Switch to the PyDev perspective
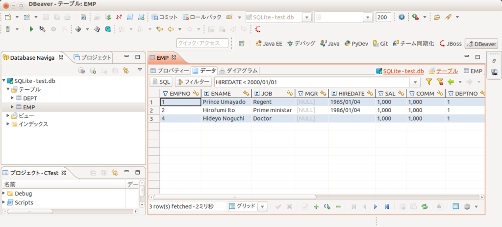This screenshot has height=227, width=502. click(356, 44)
